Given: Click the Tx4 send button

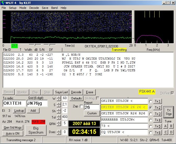Looking at the screenshot, I should coord(157,120).
